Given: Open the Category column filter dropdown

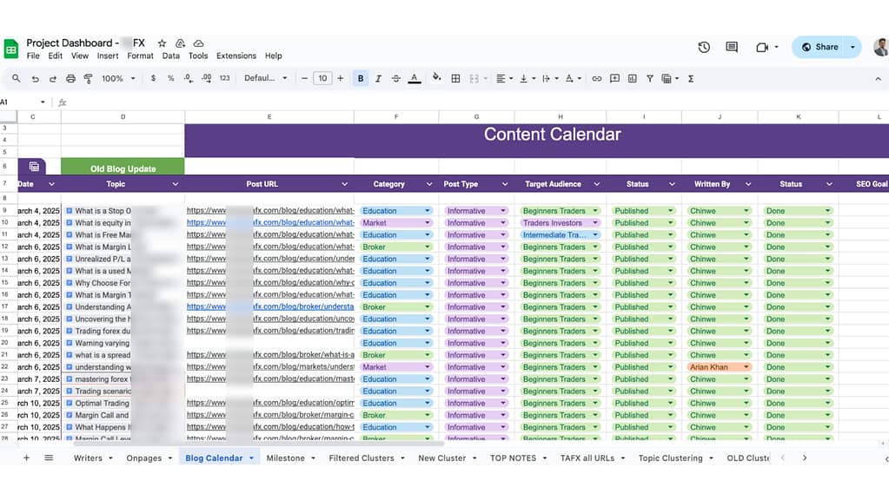Looking at the screenshot, I should 429,184.
